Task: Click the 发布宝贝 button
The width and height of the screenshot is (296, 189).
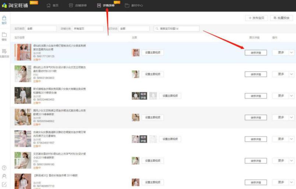Action: coord(256,18)
